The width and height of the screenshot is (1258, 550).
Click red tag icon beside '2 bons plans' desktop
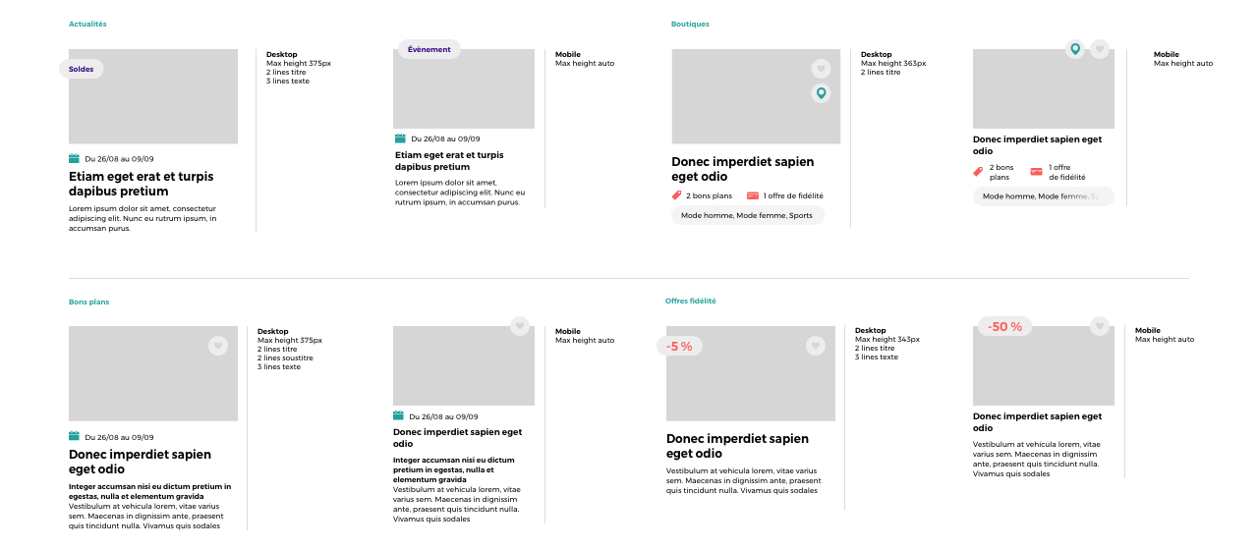coord(677,195)
